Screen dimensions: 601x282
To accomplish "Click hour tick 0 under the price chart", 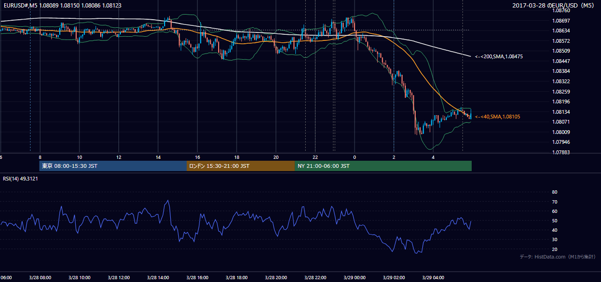I will [355, 157].
